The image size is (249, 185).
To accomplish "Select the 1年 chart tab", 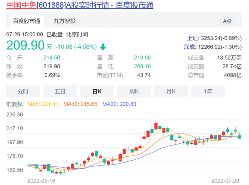I will (208, 91).
